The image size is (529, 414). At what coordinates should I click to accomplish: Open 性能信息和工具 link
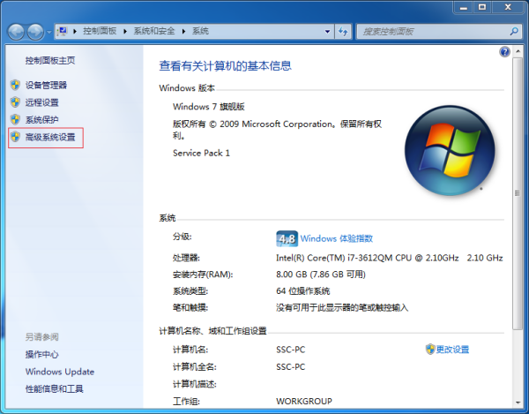[x=54, y=388]
